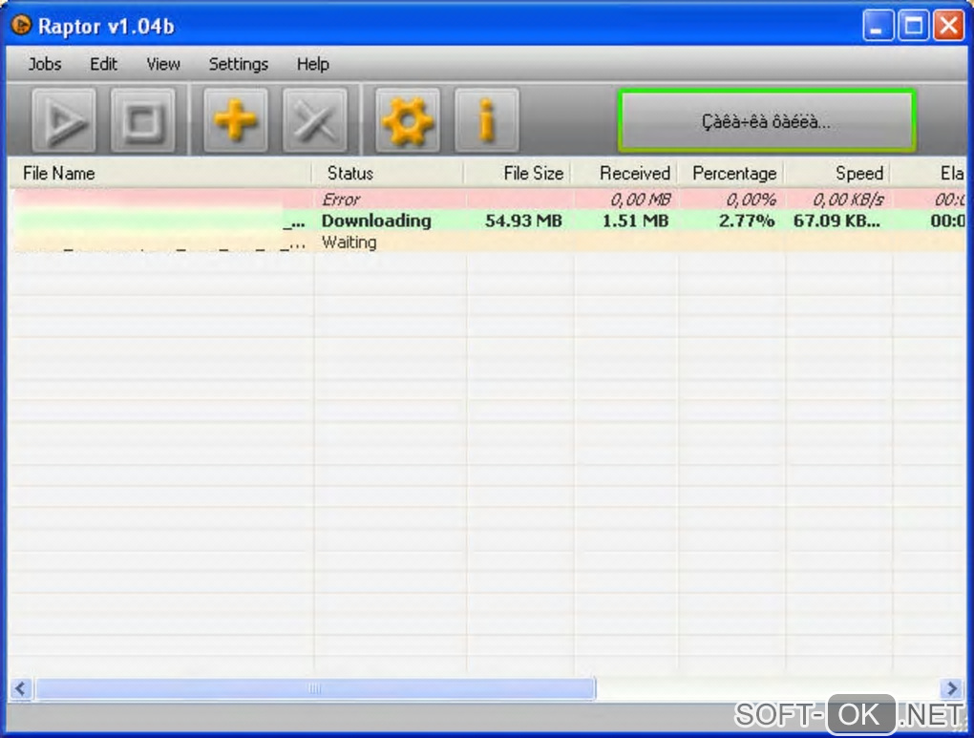Open the Jobs menu
Screen dimensions: 974x738
tap(45, 64)
